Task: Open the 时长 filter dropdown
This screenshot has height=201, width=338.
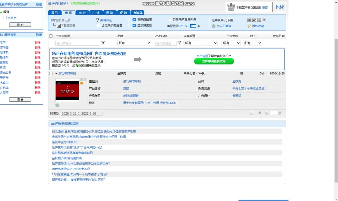Action: pos(253,43)
